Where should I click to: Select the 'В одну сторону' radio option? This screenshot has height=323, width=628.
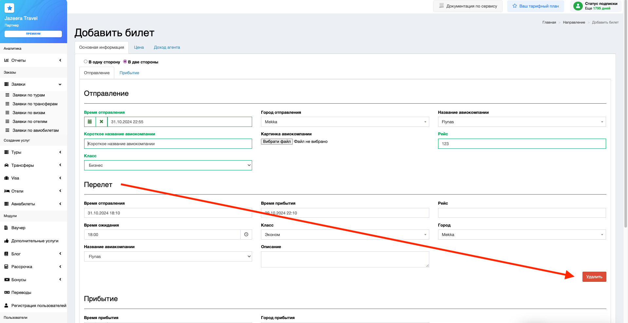click(x=86, y=61)
